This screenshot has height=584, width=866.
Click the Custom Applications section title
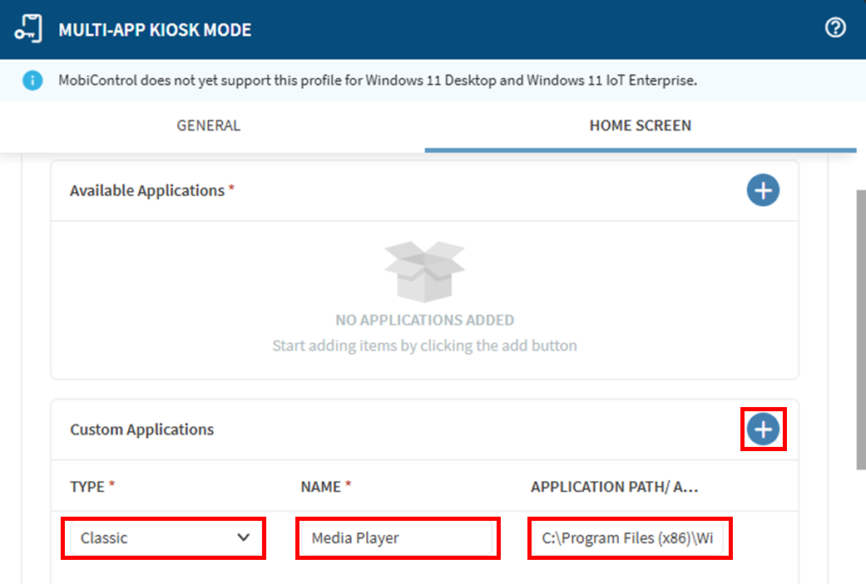tap(141, 429)
